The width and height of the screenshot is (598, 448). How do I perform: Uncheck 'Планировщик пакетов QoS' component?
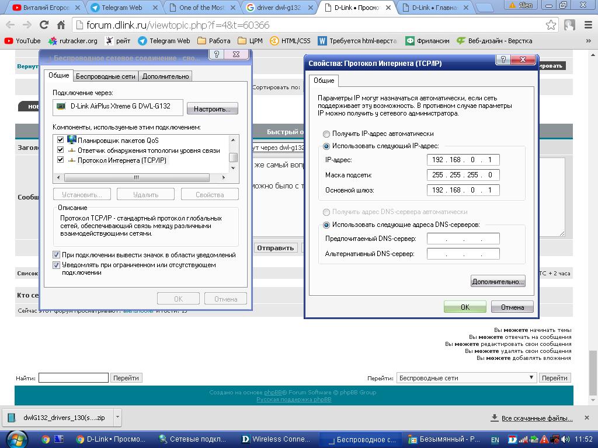coord(60,140)
